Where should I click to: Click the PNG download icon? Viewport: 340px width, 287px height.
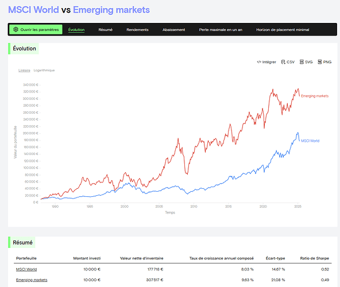320,62
